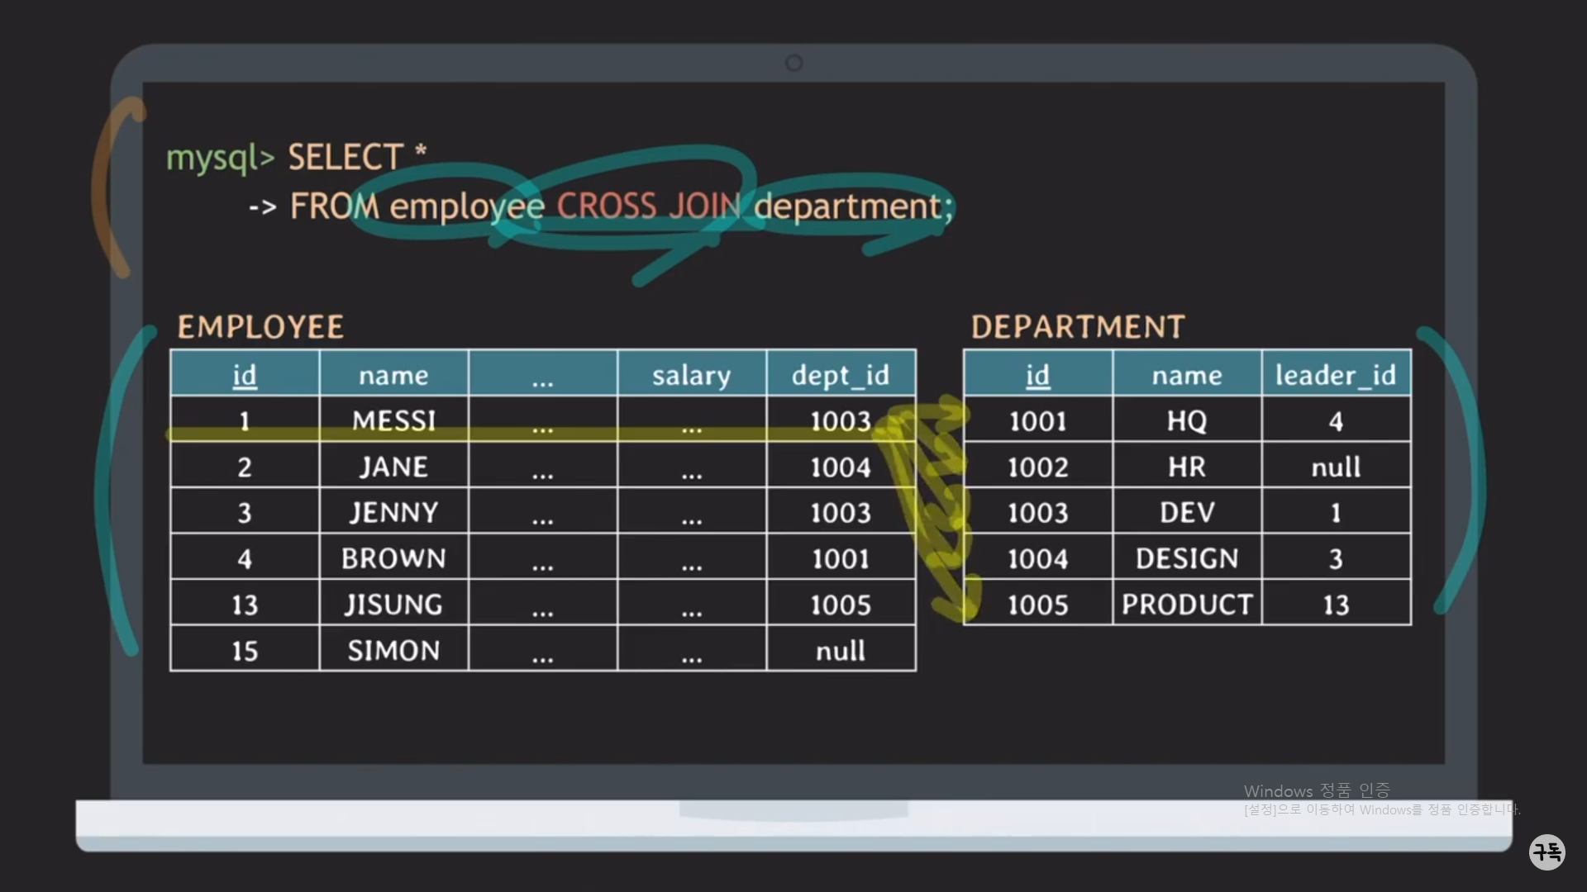Screen dimensions: 1587x892
Task: Click the Windows 정품 인증 watermark text
Action: point(1317,790)
